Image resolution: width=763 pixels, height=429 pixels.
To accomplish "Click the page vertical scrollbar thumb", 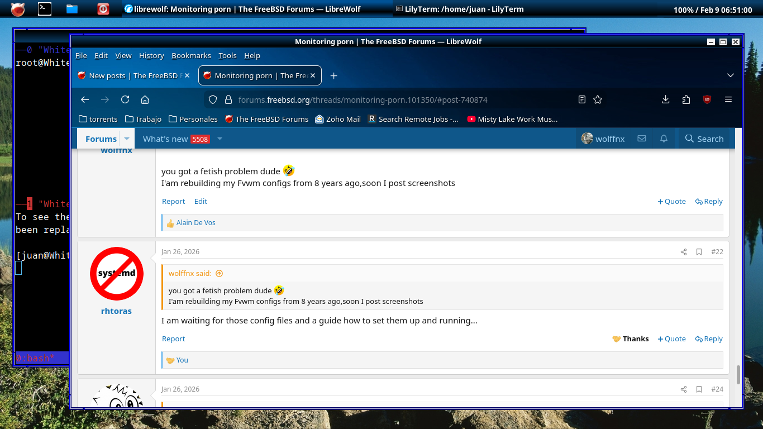I will 738,374.
